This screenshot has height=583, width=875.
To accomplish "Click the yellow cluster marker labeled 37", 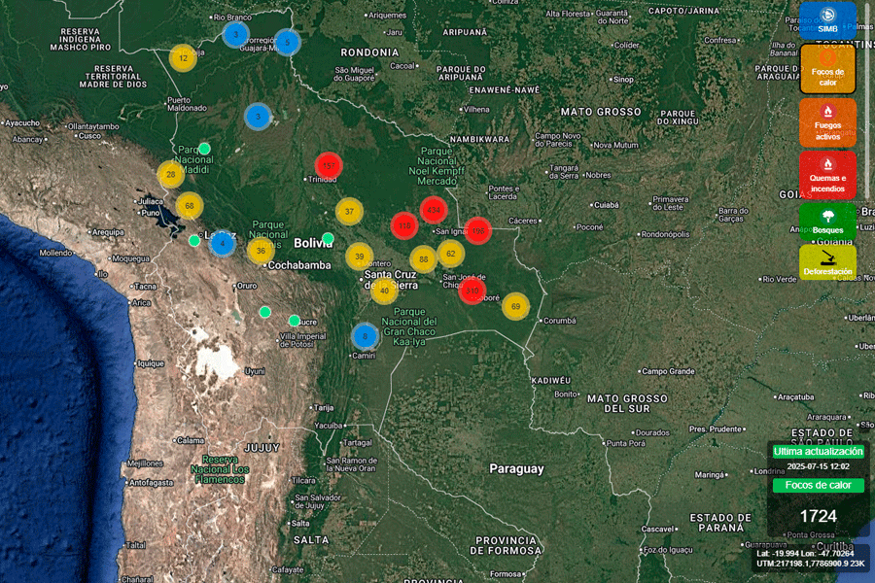I will (x=349, y=212).
